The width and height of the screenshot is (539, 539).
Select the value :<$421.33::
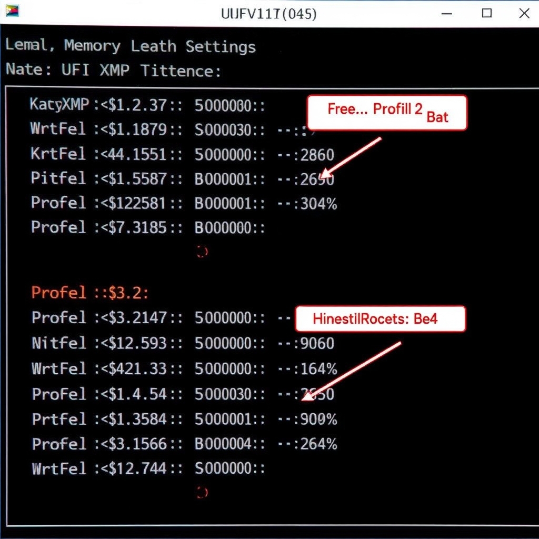[x=138, y=369]
